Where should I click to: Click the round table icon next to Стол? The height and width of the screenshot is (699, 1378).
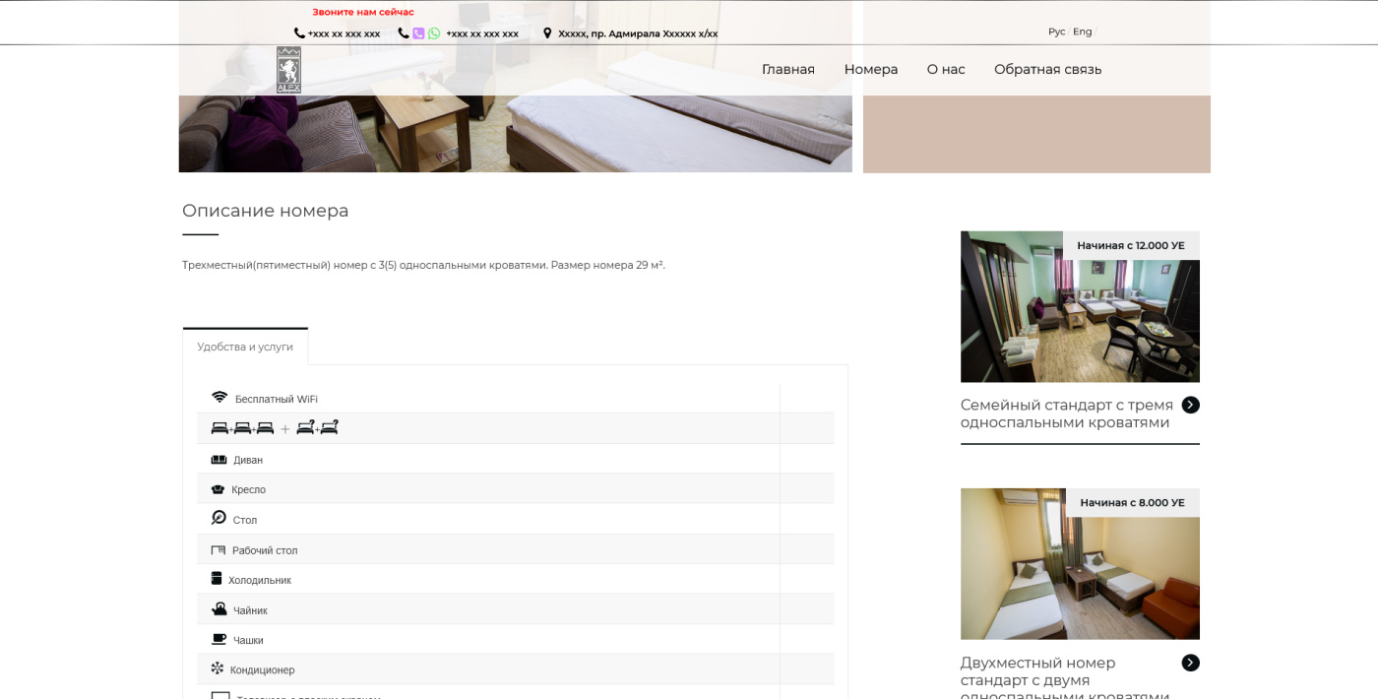pos(219,518)
